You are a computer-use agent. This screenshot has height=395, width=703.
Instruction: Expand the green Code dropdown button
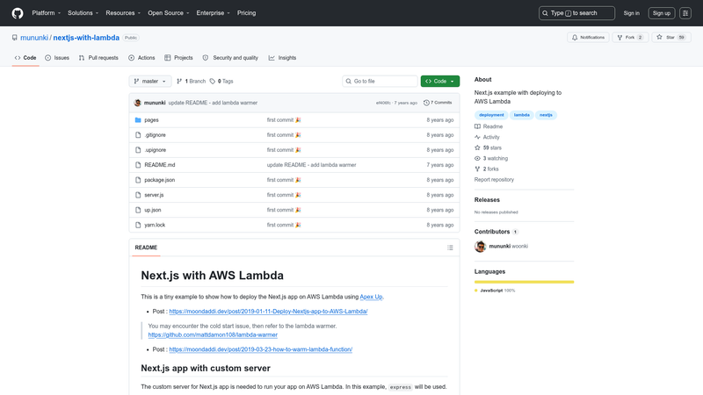(440, 81)
